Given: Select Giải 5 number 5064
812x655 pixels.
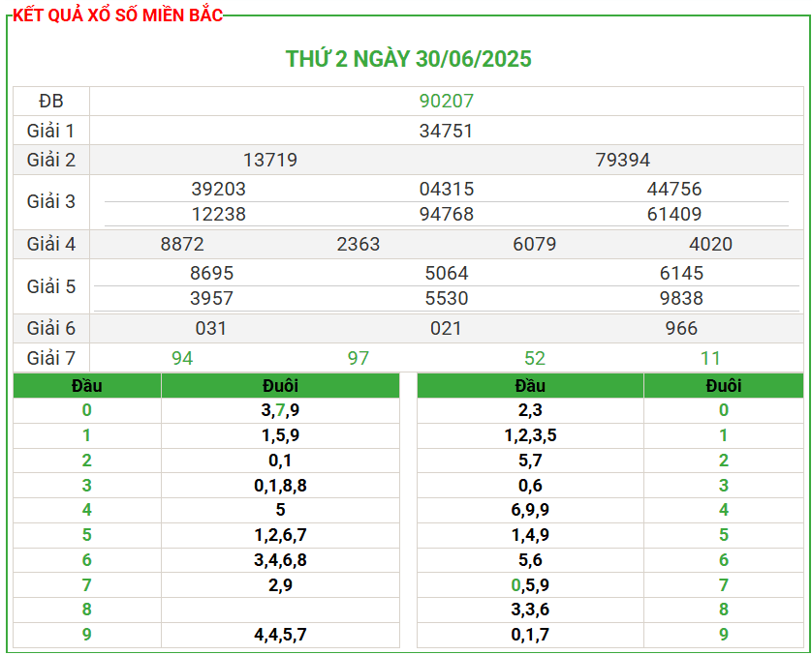Looking at the screenshot, I should (x=447, y=273).
